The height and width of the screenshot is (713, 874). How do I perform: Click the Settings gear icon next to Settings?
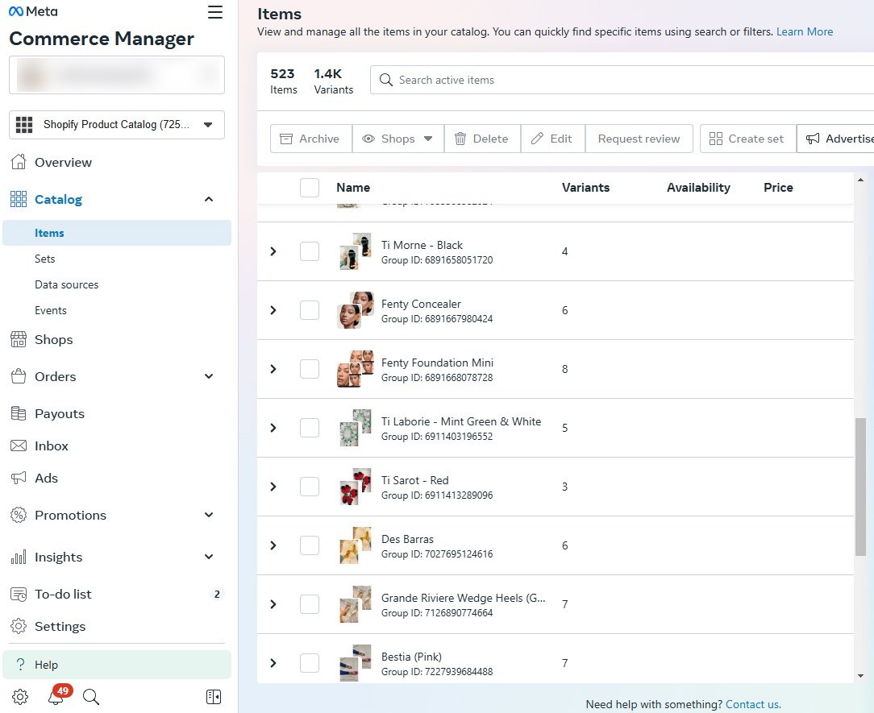click(x=19, y=626)
